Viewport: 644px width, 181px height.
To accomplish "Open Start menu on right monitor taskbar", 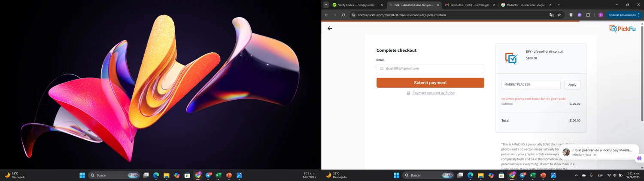I will pyautogui.click(x=396, y=175).
